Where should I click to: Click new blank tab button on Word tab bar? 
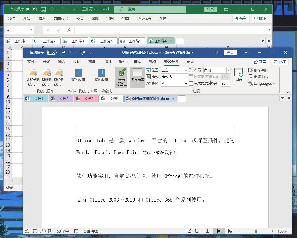[182, 99]
